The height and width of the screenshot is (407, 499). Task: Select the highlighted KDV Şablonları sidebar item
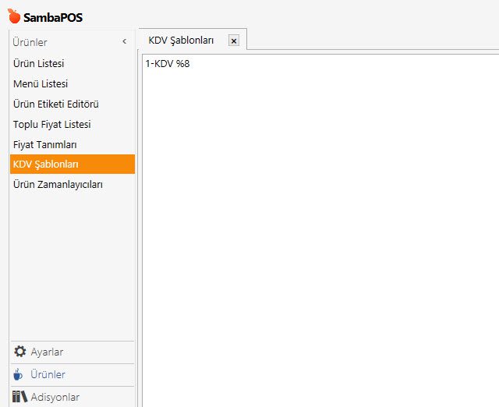click(46, 165)
